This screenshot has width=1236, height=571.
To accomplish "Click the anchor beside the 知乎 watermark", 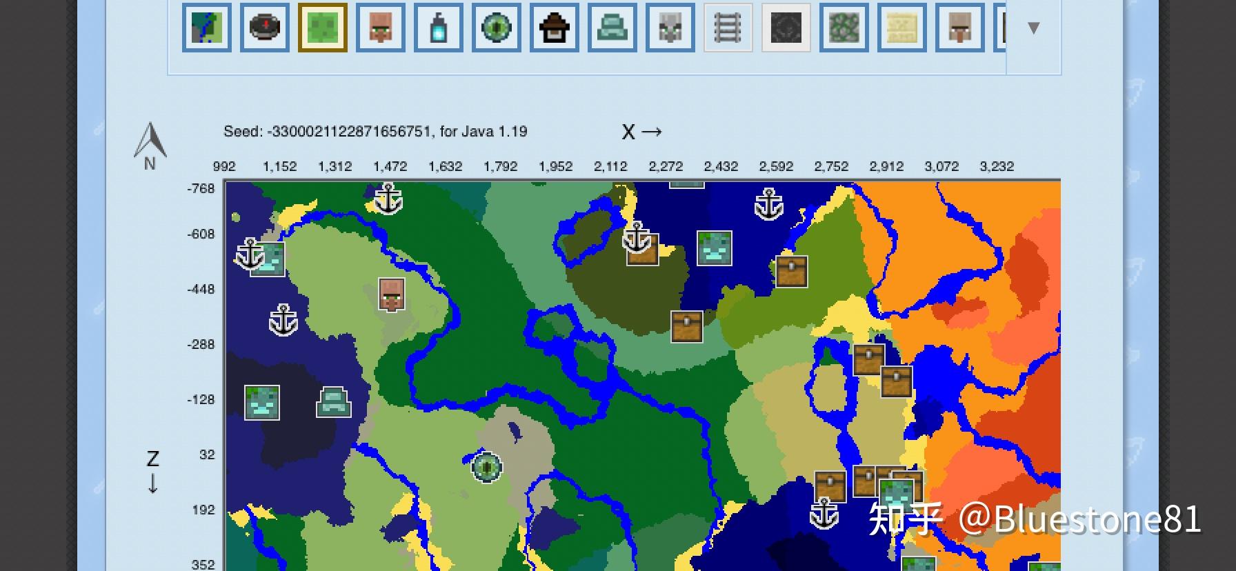I will (824, 513).
